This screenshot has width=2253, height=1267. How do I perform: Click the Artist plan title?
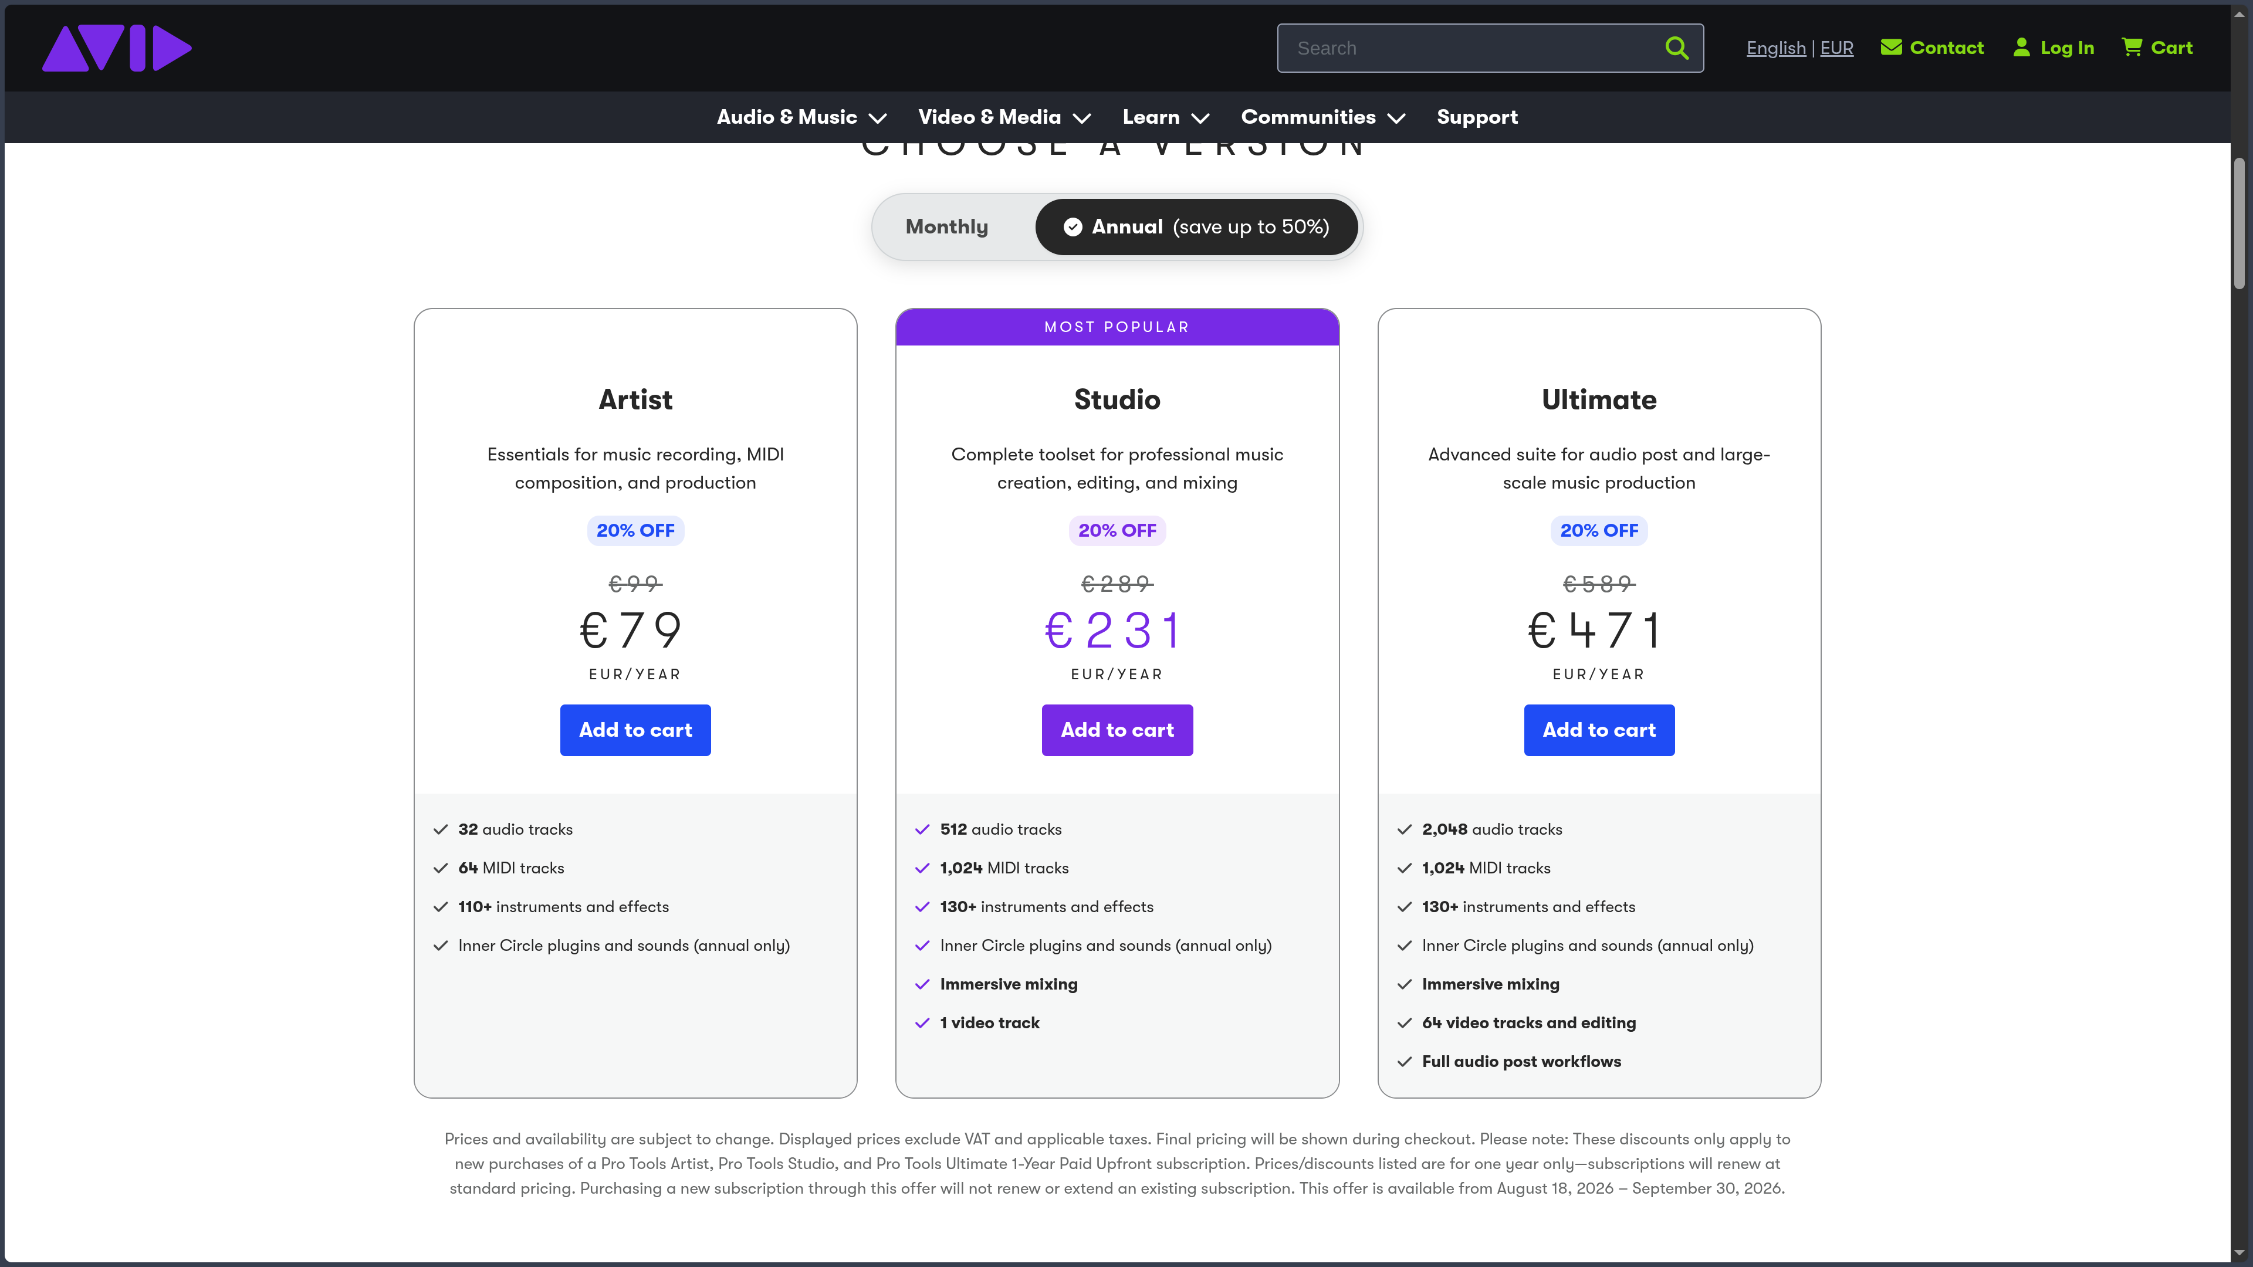[635, 399]
